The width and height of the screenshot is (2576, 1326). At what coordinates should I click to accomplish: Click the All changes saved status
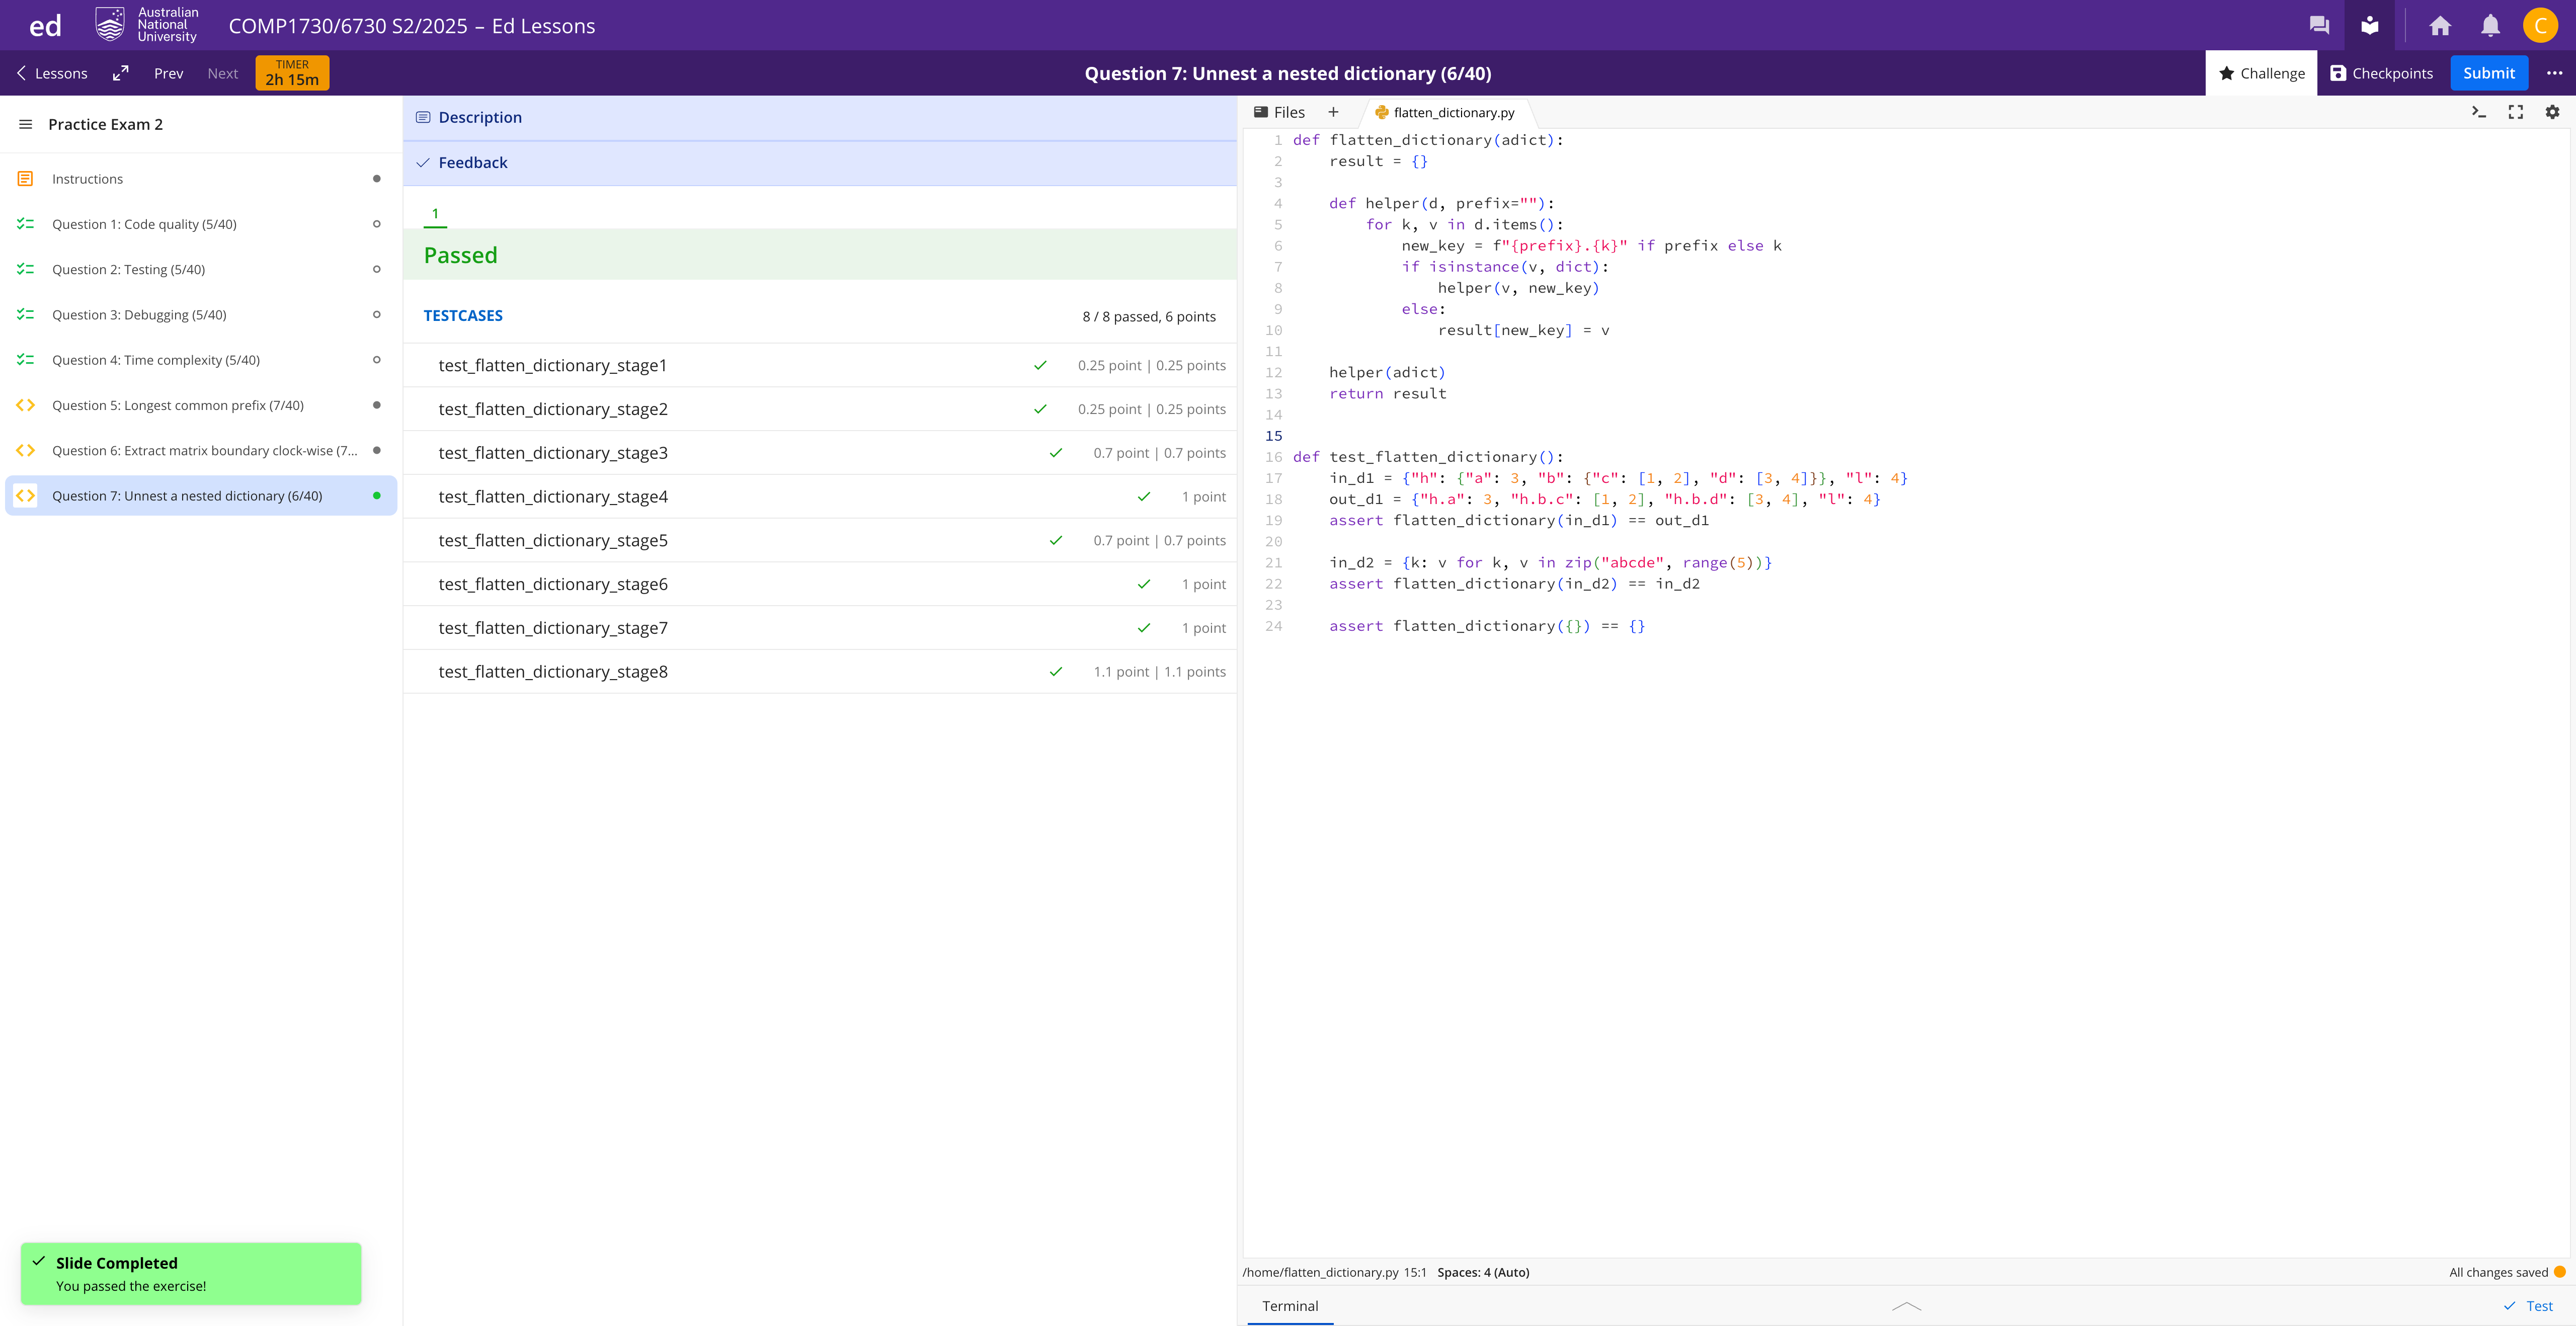tap(2498, 1272)
